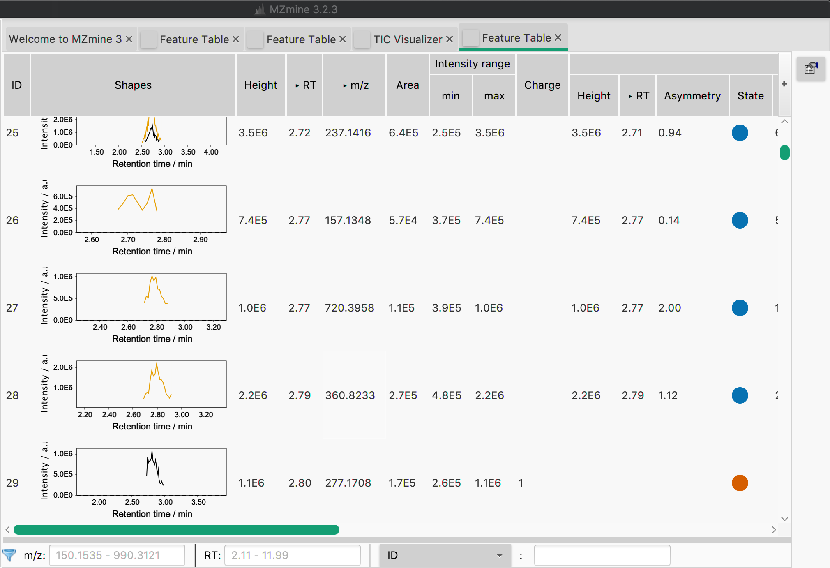Switch to the first Feature Table tab
Image resolution: width=830 pixels, height=568 pixels.
[194, 39]
